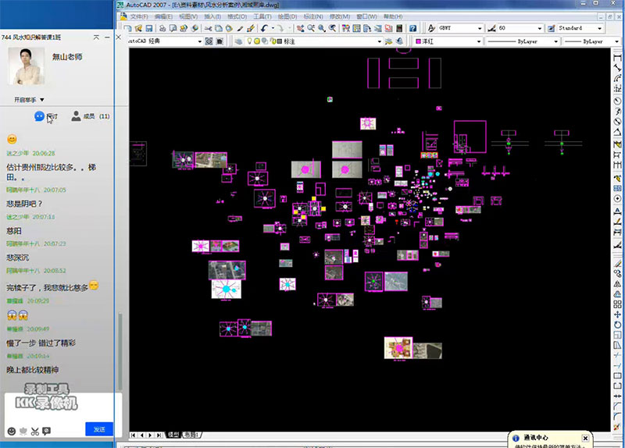This screenshot has height=448, width=625.
Task: Click the Save icon in AutoCAD toolbar
Action: (149, 28)
